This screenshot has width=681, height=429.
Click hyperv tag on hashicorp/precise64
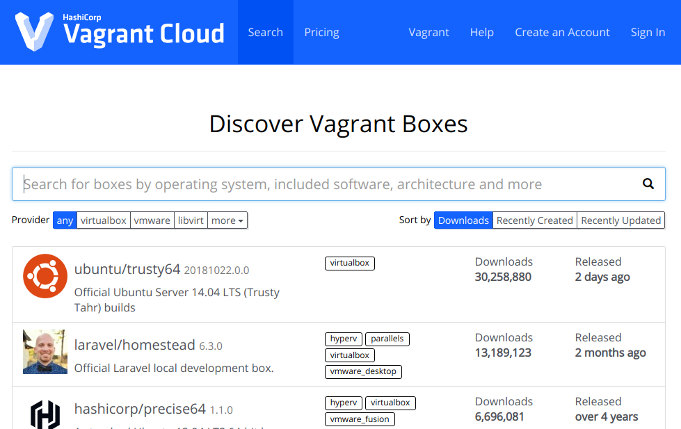point(344,403)
